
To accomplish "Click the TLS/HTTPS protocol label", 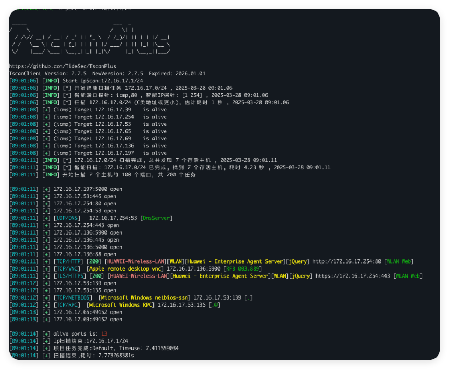I will pos(70,276).
